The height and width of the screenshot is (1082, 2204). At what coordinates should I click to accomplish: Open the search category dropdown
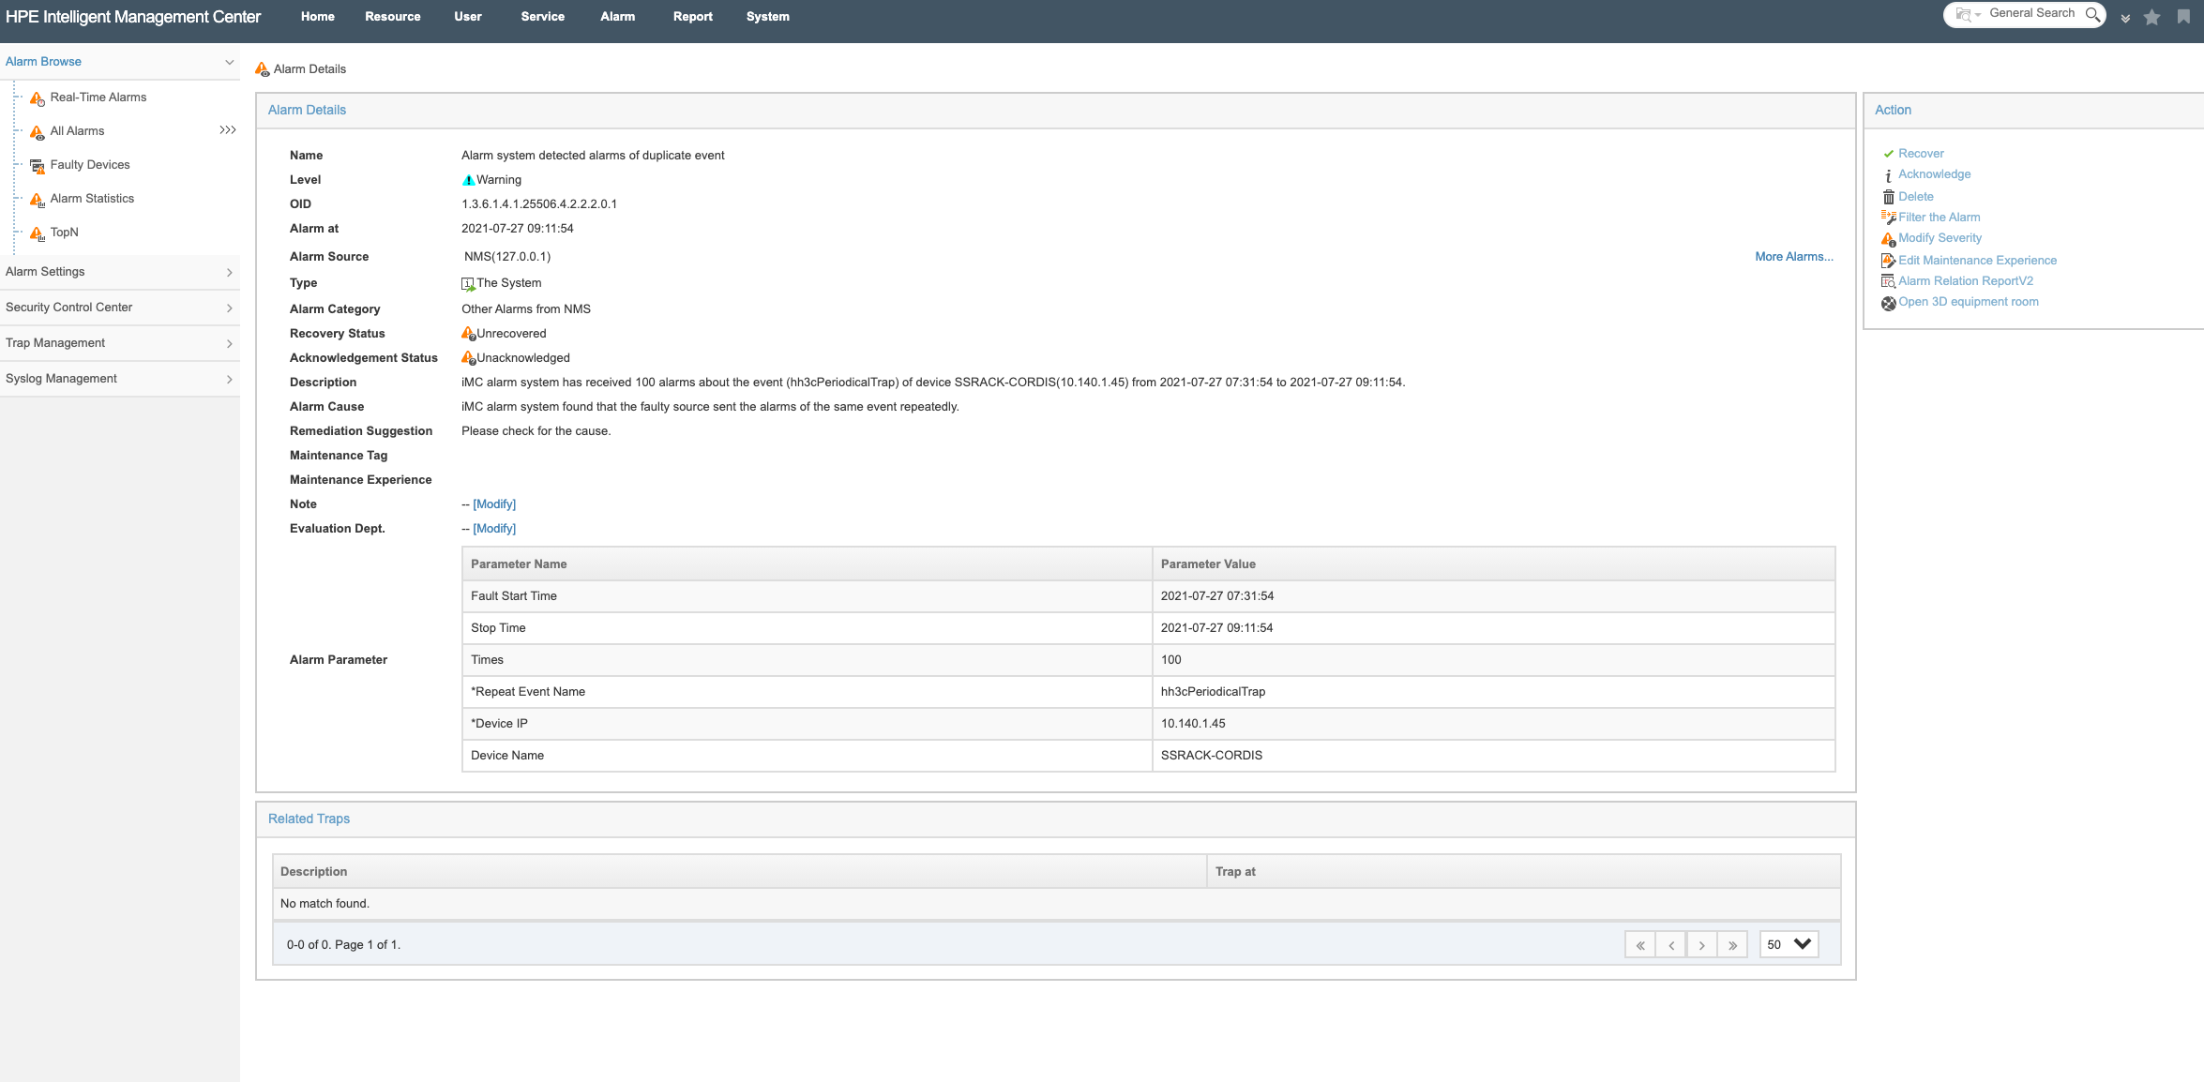(x=1968, y=14)
